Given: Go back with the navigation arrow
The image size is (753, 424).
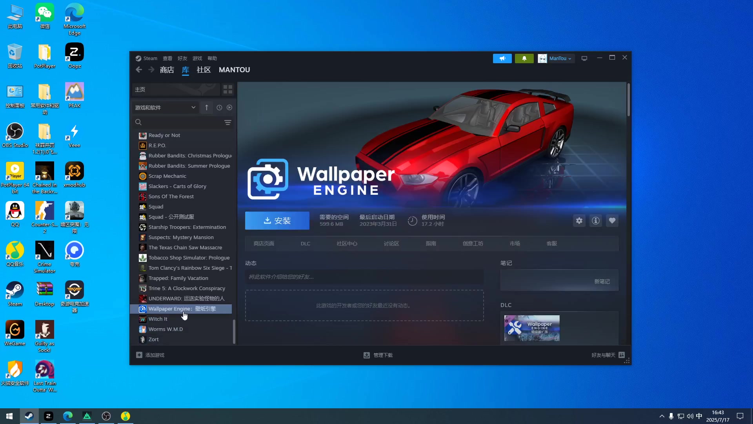Looking at the screenshot, I should click(139, 69).
